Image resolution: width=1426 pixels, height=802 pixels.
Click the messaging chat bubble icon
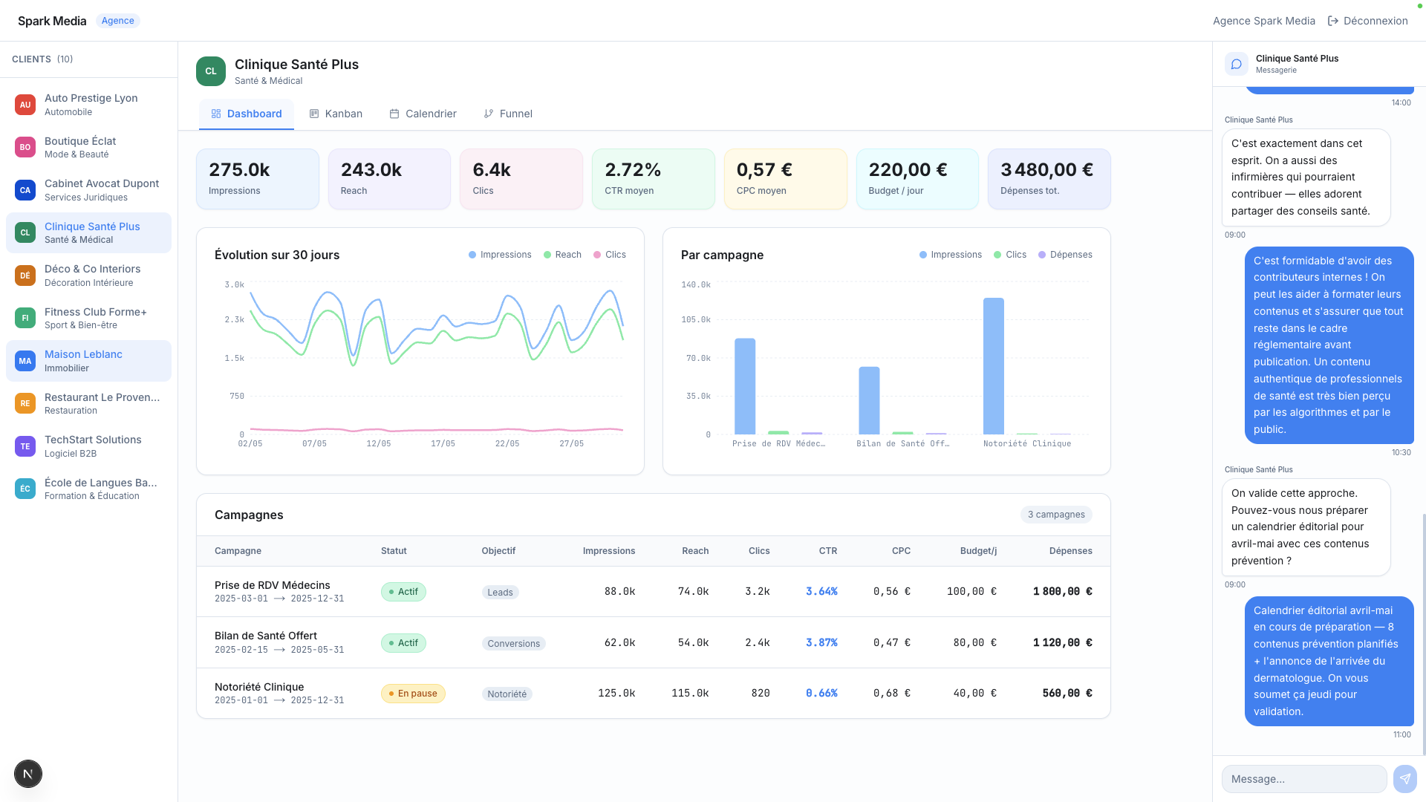coord(1237,64)
